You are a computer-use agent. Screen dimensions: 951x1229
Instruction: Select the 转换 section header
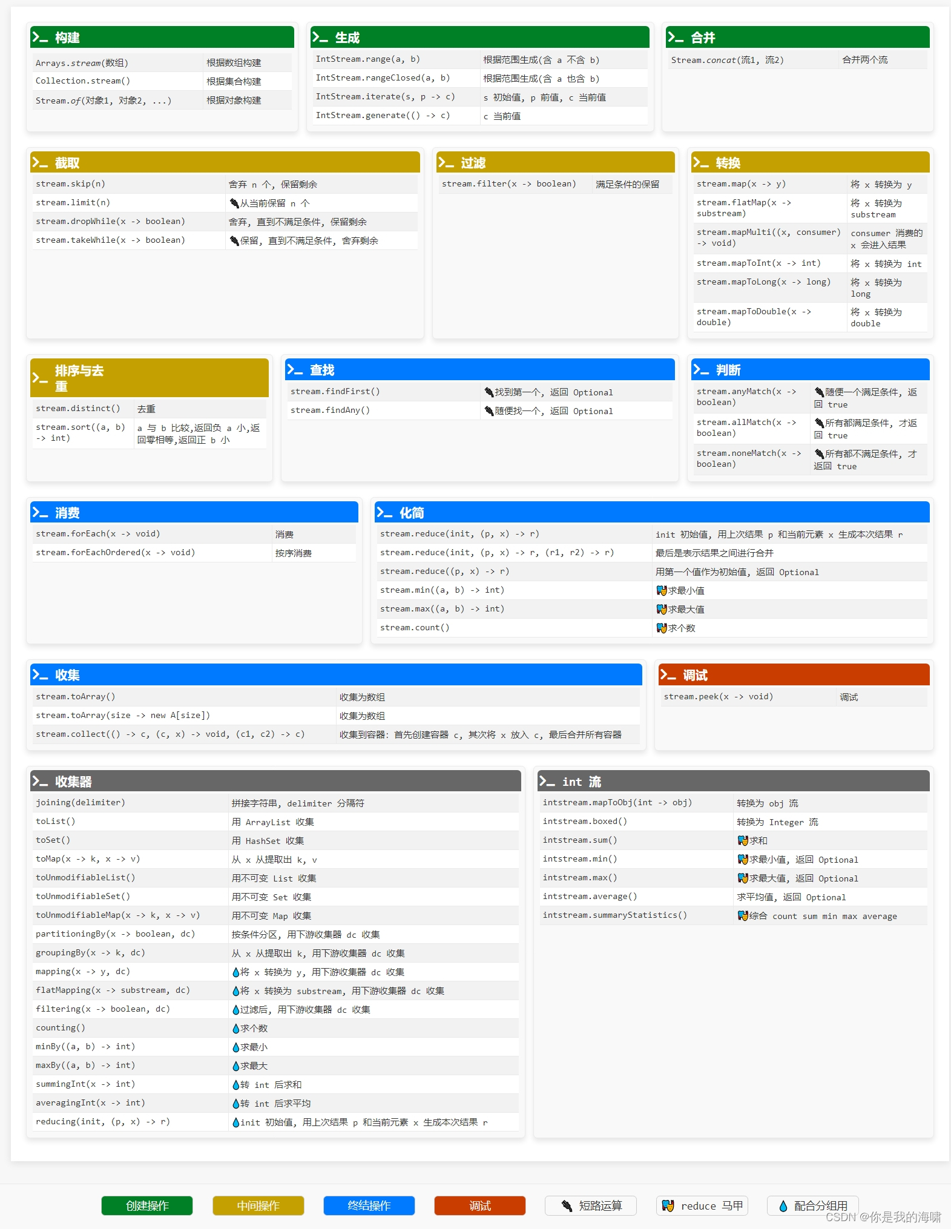point(811,162)
